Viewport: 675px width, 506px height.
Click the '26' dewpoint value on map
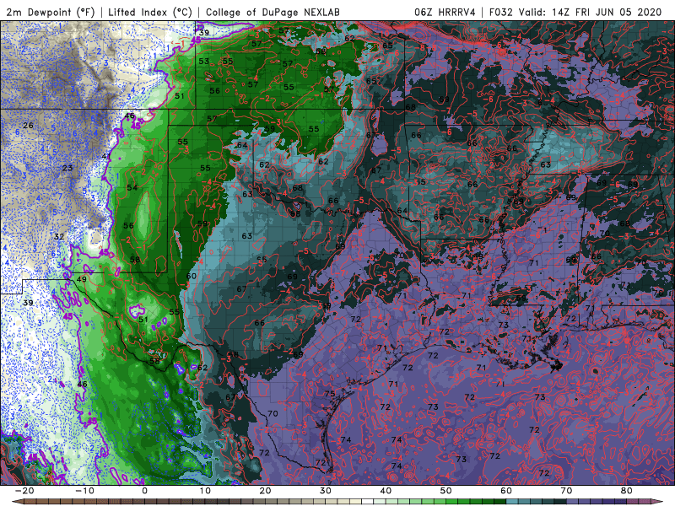pyautogui.click(x=28, y=126)
